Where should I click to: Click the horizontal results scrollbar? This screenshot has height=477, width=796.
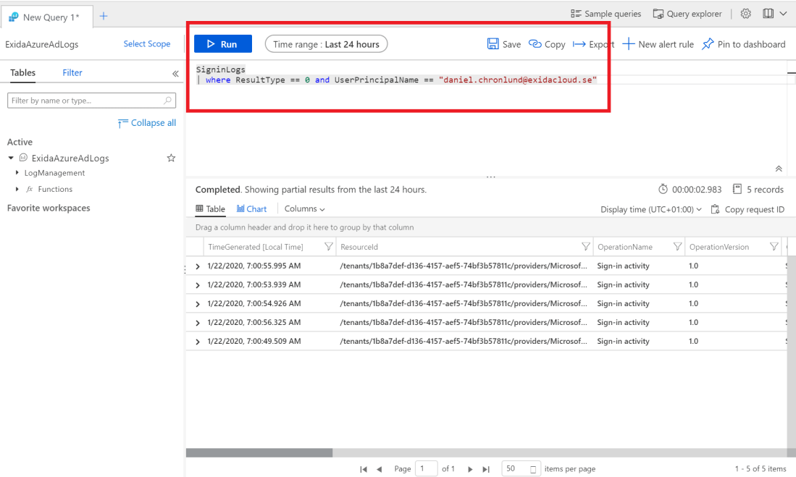pos(259,452)
